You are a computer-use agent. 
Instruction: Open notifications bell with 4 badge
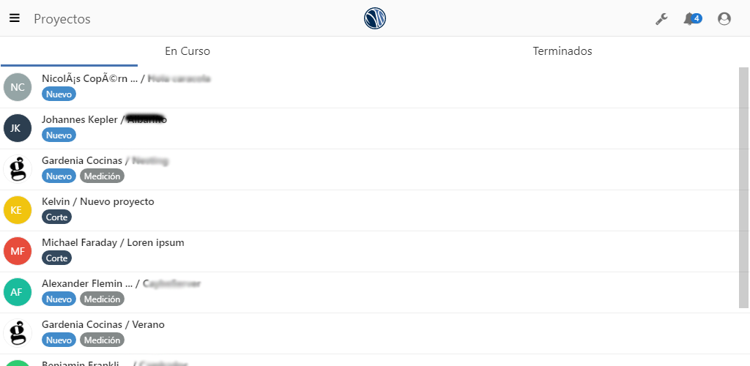(692, 19)
